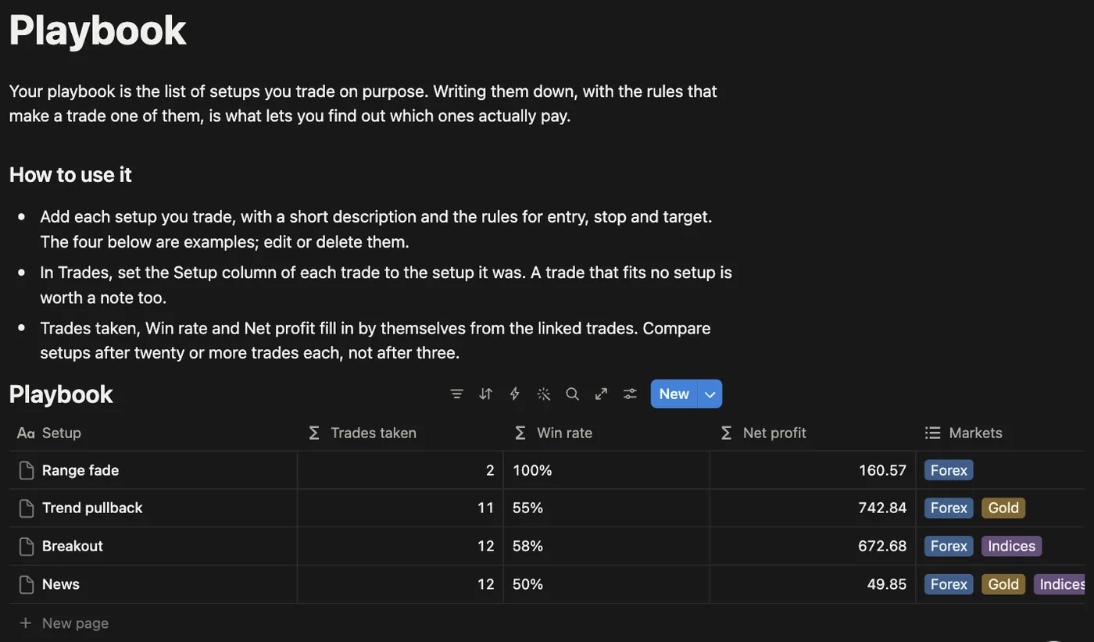The height and width of the screenshot is (642, 1094).
Task: Click the trades taken cell in the Range fade row
Action: [400, 470]
